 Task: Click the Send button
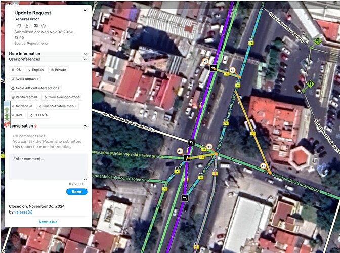click(77, 192)
